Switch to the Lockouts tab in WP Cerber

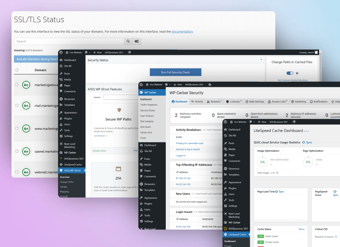(x=234, y=102)
